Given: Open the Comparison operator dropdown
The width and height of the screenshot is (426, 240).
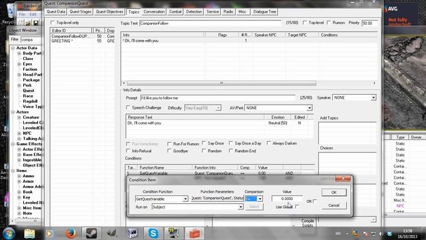Looking at the screenshot, I should (260, 199).
